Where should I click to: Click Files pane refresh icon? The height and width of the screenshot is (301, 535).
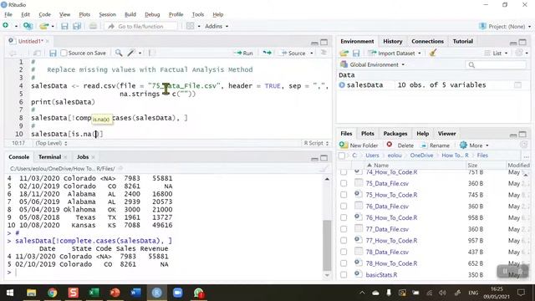tap(524, 145)
